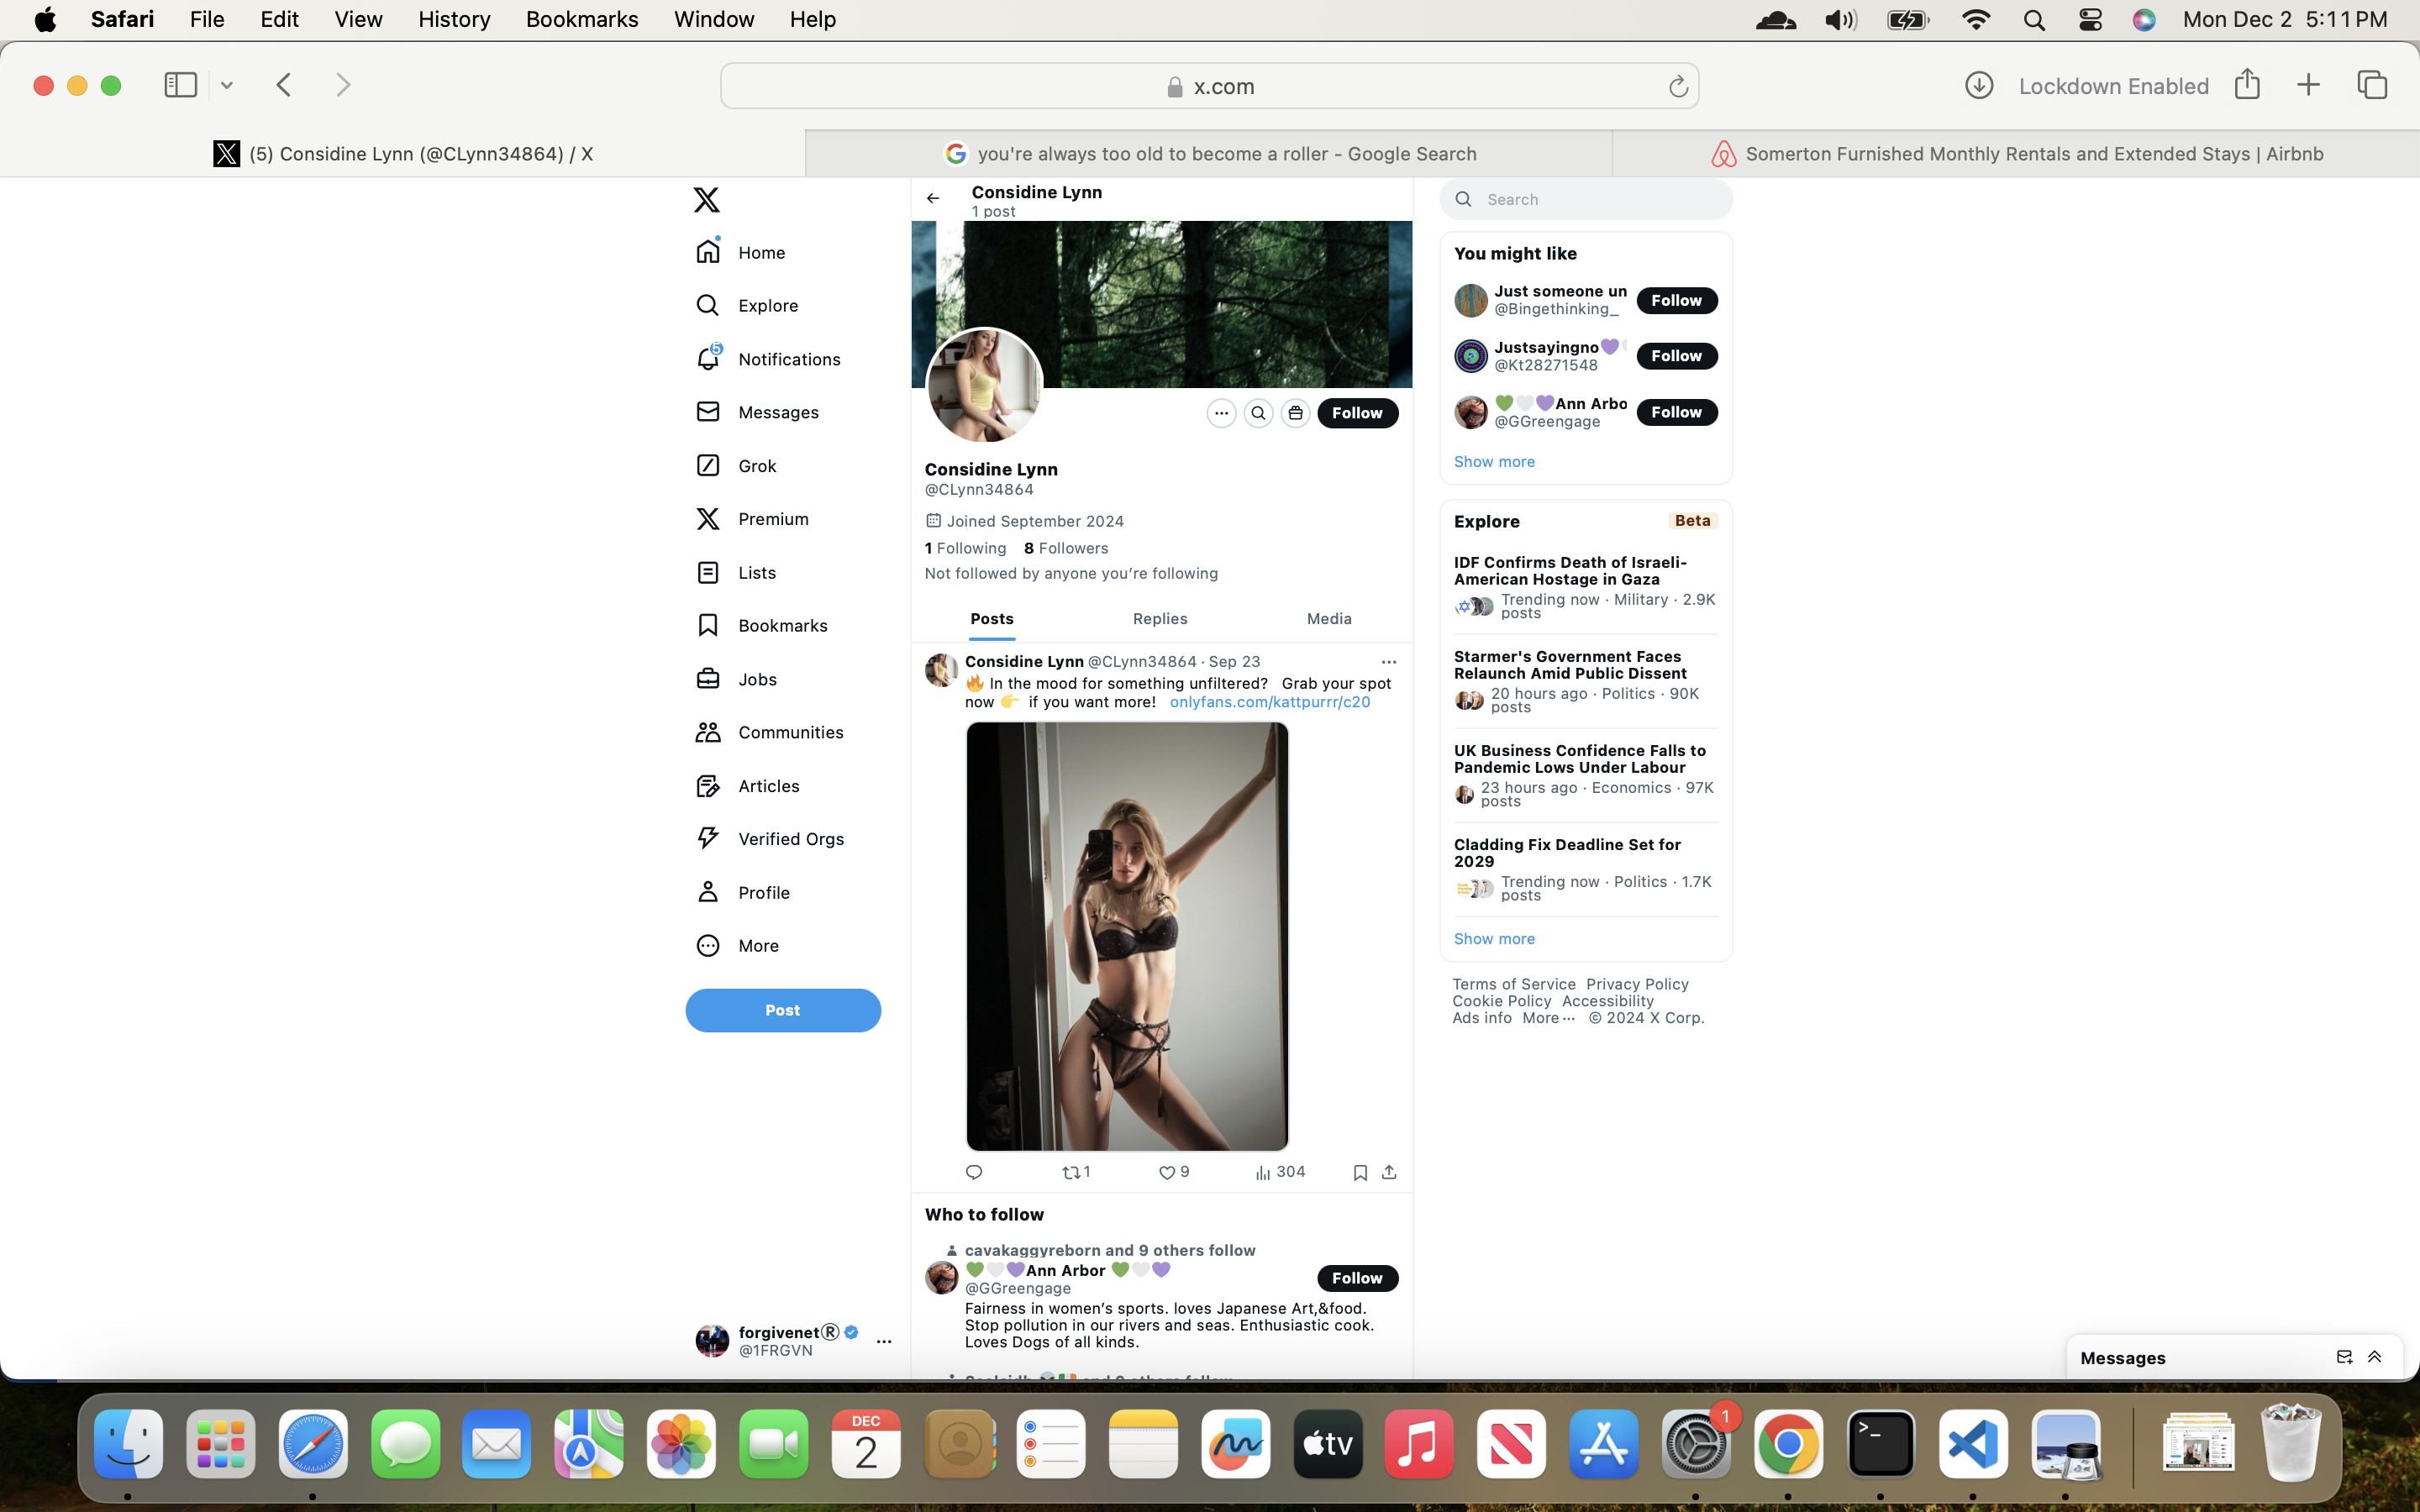Toggle the Safari sidebar button
This screenshot has height=1512, width=2420.
tap(180, 85)
